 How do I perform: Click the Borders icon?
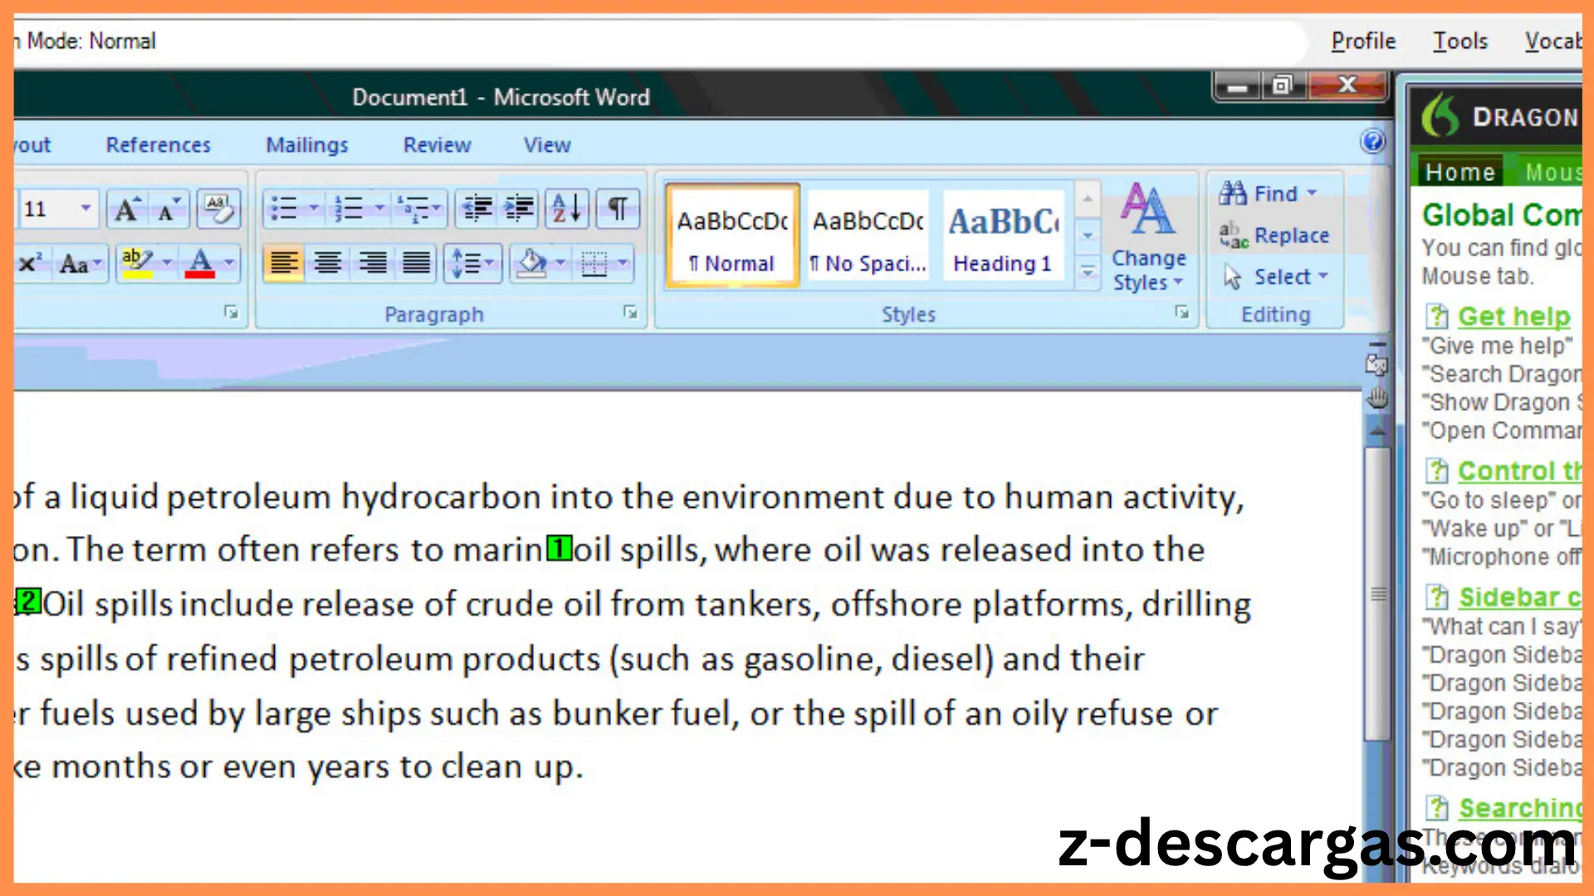pos(594,264)
